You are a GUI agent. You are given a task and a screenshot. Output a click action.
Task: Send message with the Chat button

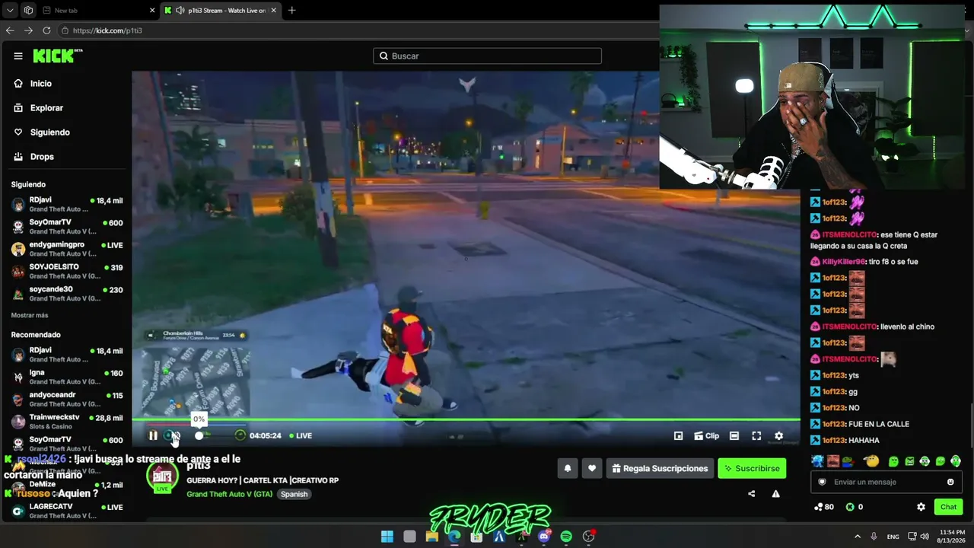[948, 507]
